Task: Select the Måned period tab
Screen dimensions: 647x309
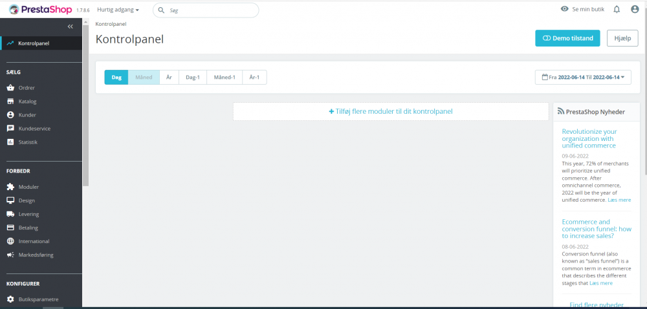Action: click(144, 77)
